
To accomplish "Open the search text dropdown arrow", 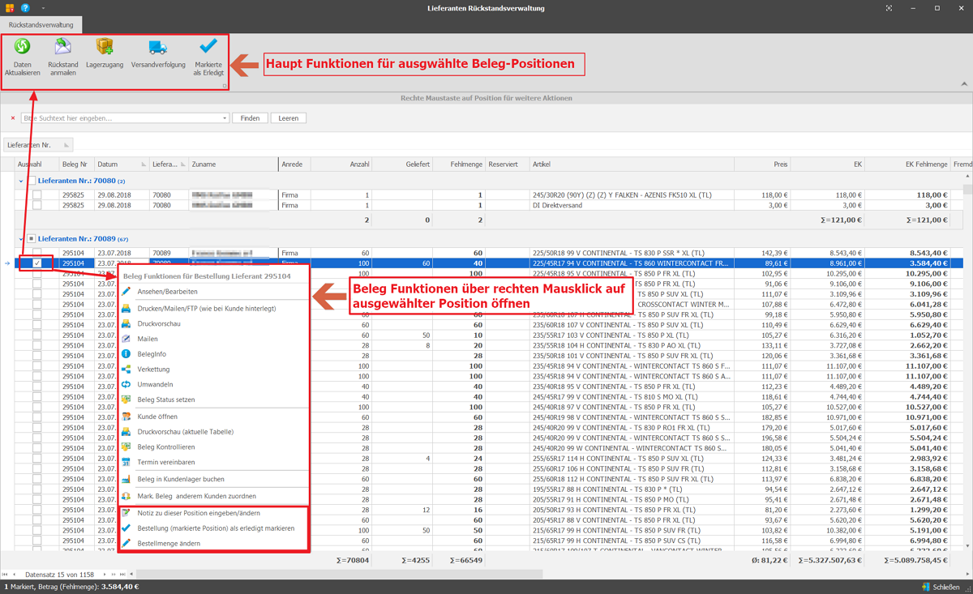I will (225, 118).
